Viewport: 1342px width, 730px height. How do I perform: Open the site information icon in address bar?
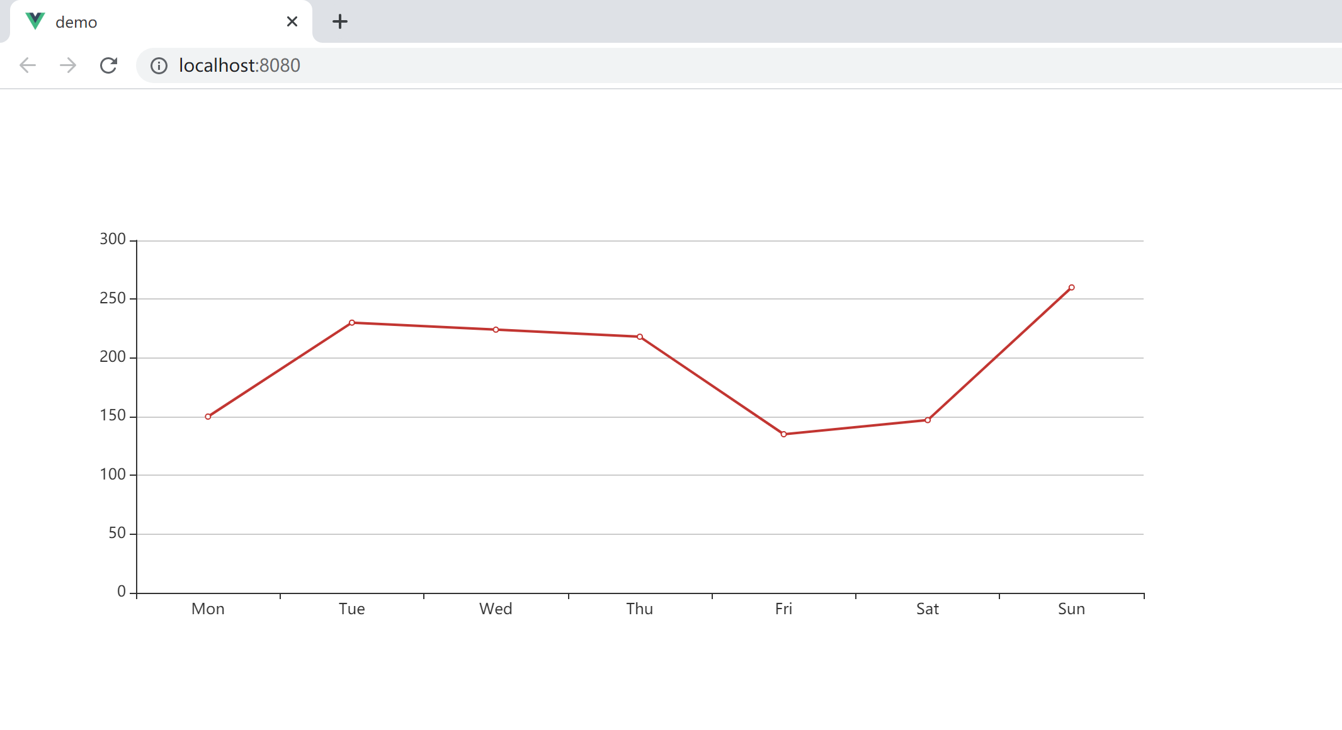tap(159, 66)
